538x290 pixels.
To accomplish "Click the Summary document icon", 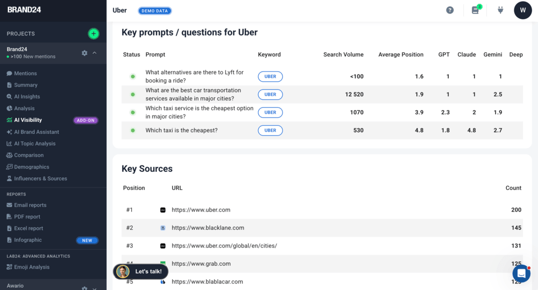I will click(x=9, y=85).
